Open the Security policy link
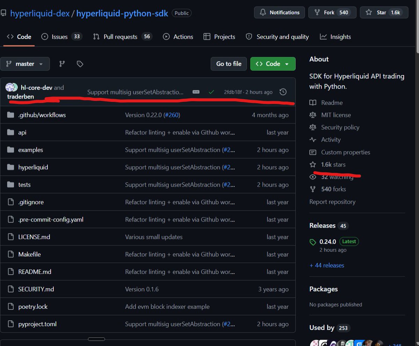The width and height of the screenshot is (419, 346). pyautogui.click(x=335, y=127)
